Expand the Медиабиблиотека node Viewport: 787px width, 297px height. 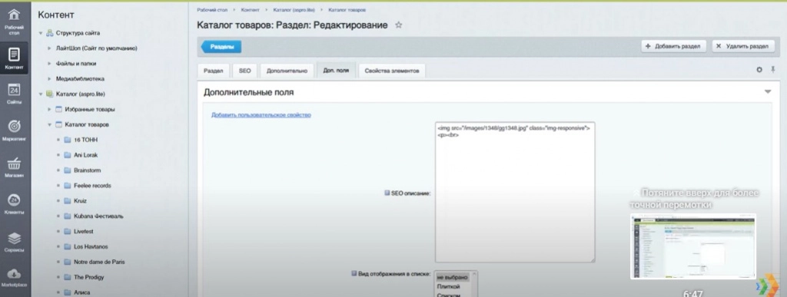tap(50, 78)
